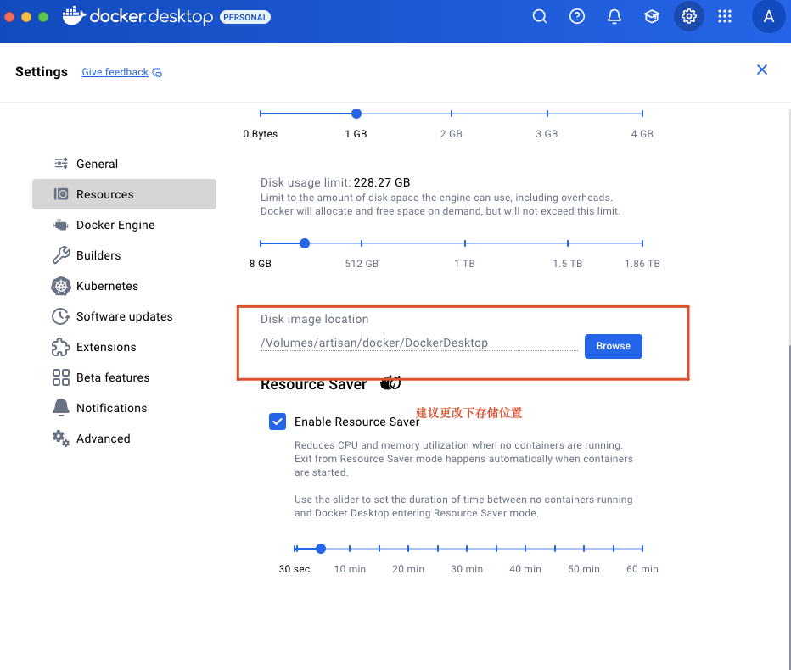Screen dimensions: 791x670
Task: Open Extensions settings section
Action: pyautogui.click(x=124, y=347)
